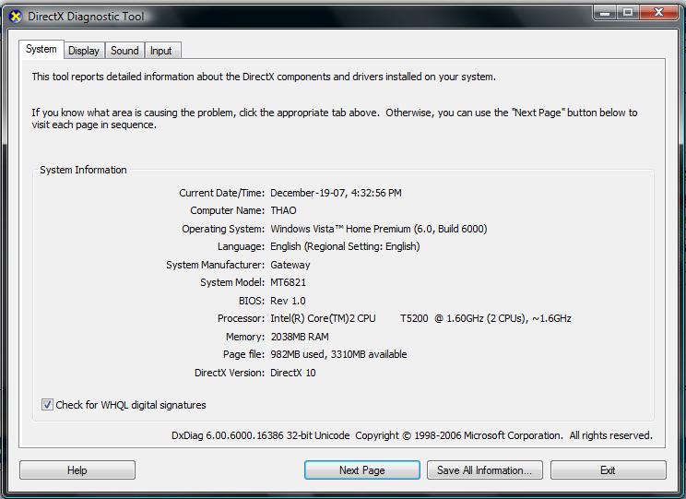Toggle Check for WHQL digital signatures checkbox
Viewport: 686px width, 499px height.
tap(47, 404)
